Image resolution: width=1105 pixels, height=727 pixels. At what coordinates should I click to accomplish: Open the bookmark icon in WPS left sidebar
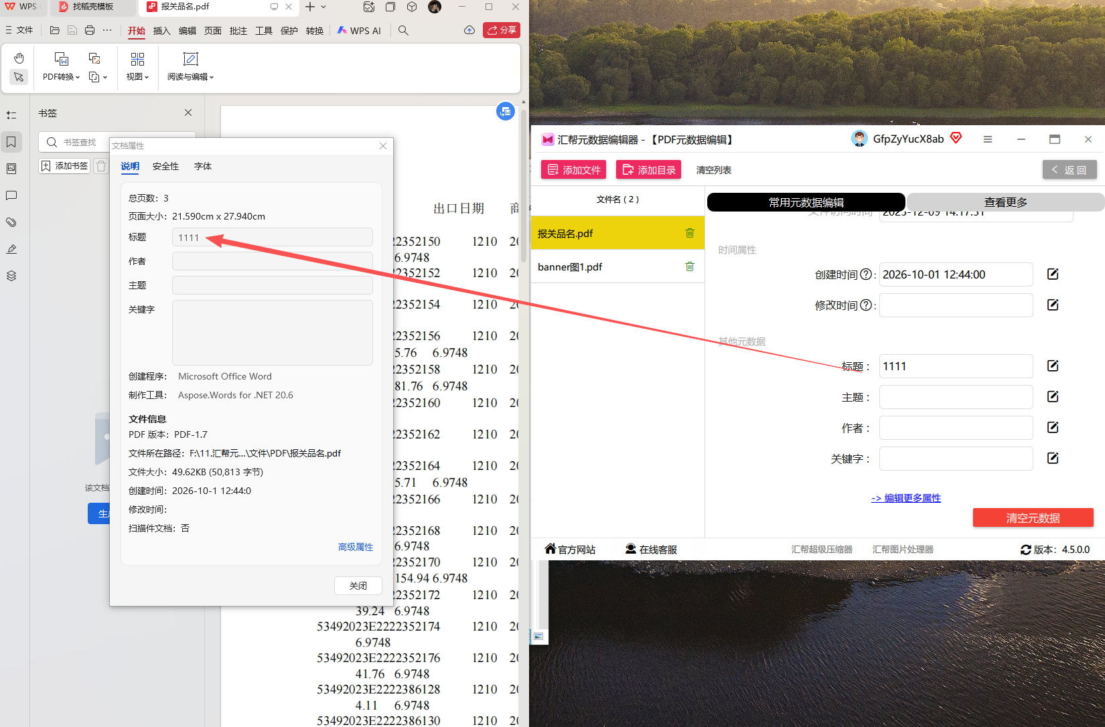[11, 142]
